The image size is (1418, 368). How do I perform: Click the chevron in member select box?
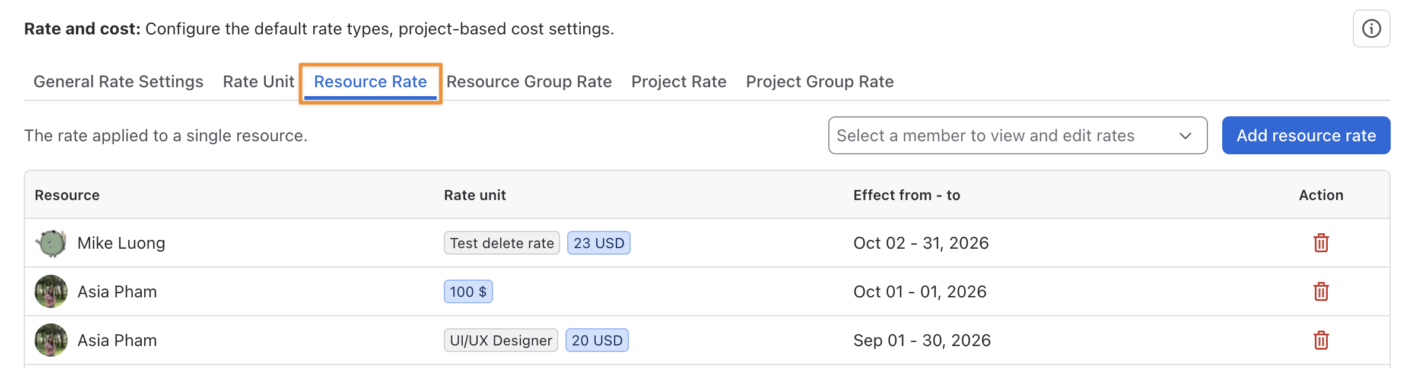(x=1185, y=136)
